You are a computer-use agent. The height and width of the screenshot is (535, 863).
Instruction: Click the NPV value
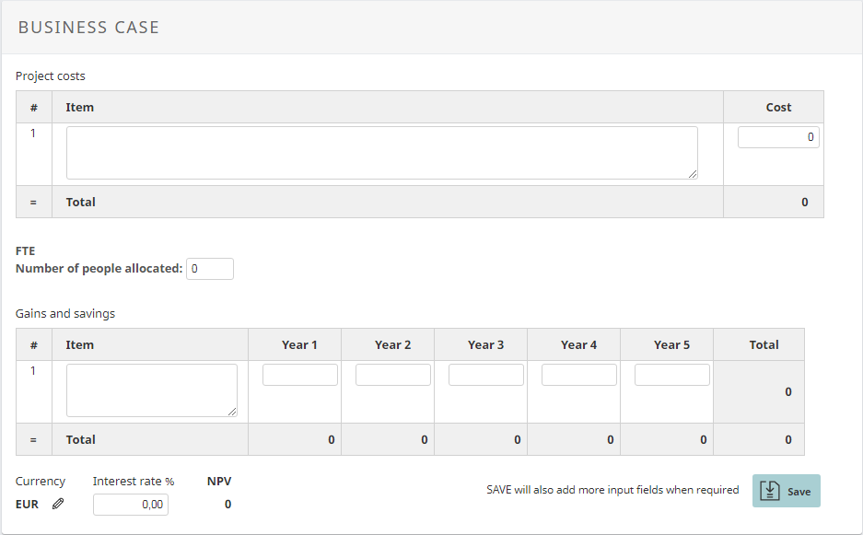227,505
